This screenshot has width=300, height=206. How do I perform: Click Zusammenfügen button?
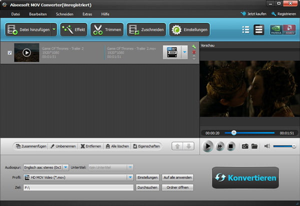[31, 146]
